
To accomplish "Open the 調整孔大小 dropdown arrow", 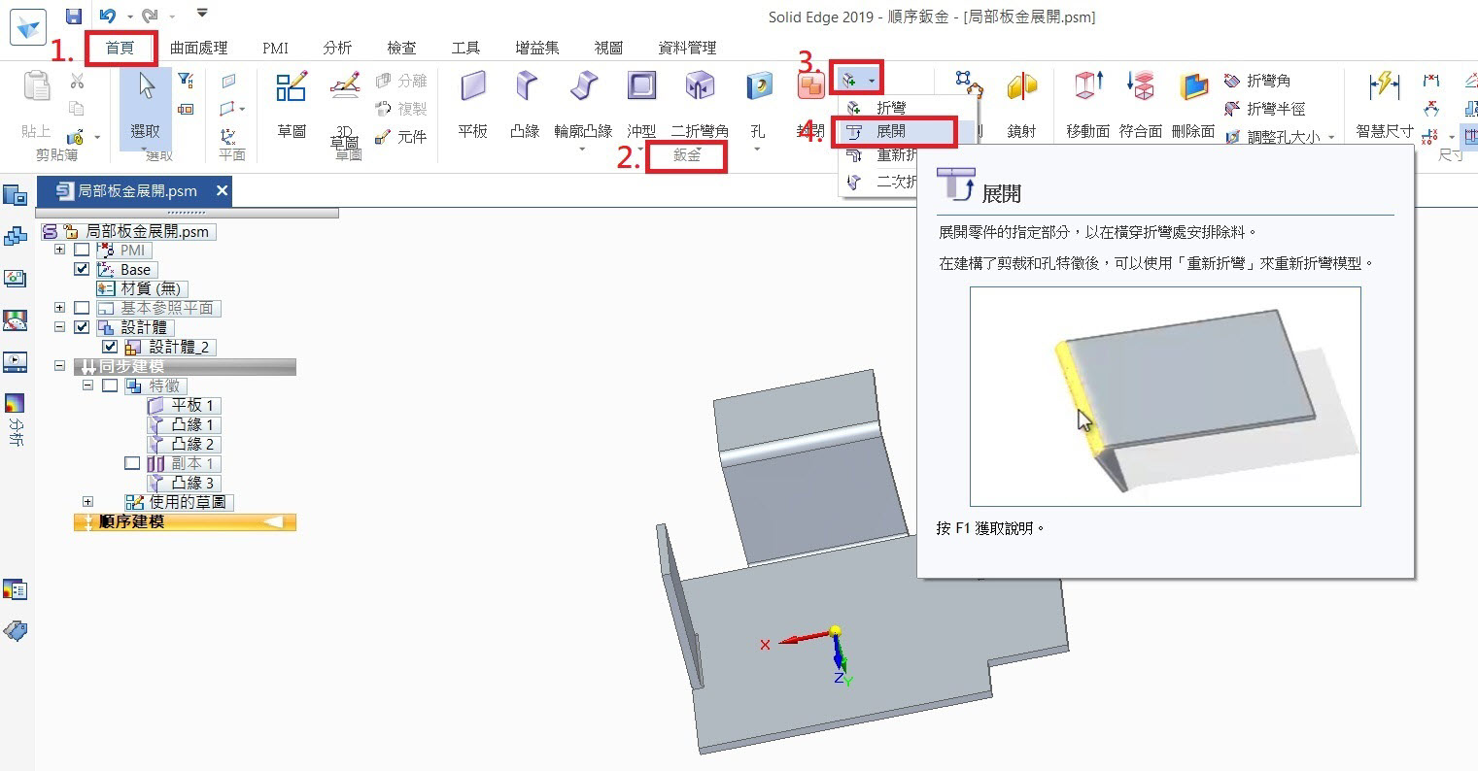I will point(1331,138).
